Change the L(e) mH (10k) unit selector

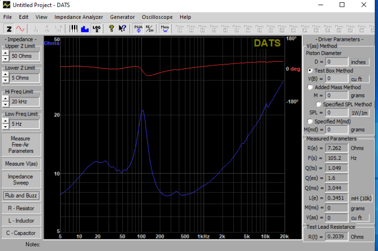(361, 198)
